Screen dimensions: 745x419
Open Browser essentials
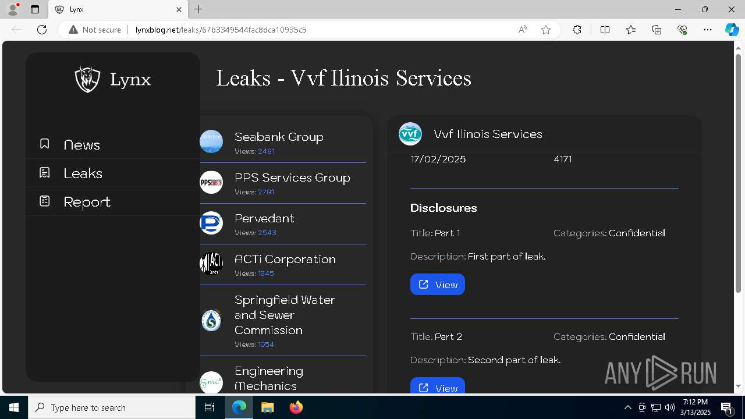682,30
